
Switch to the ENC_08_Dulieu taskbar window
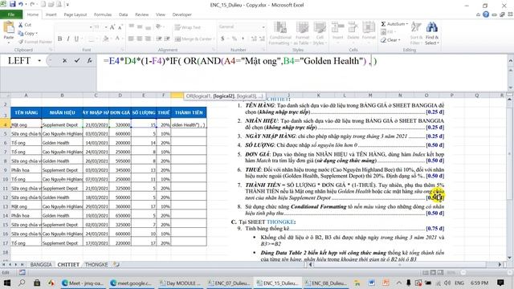pyautogui.click(x=326, y=283)
